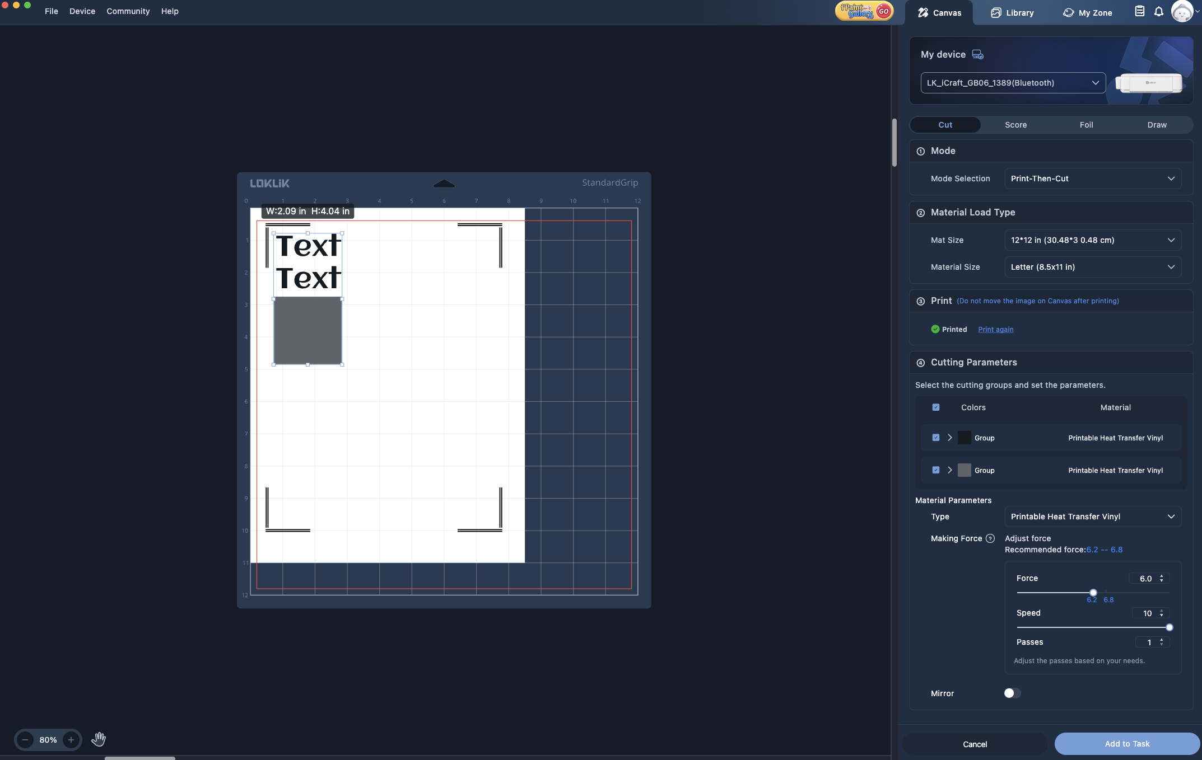Click the Paint Gallery GO badge

[864, 11]
